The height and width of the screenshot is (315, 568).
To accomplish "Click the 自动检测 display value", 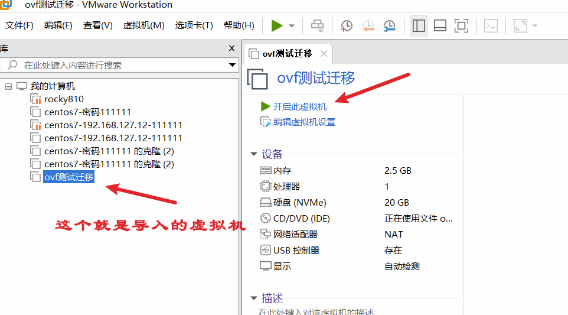I will pos(402,266).
